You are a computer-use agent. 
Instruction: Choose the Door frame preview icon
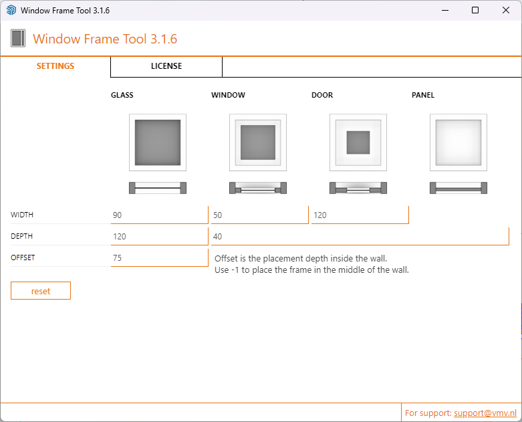[x=358, y=142]
